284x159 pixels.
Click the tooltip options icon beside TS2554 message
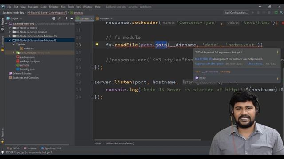[277, 52]
